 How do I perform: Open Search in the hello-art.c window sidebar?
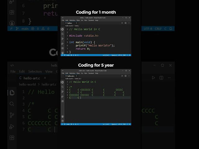point(62,87)
